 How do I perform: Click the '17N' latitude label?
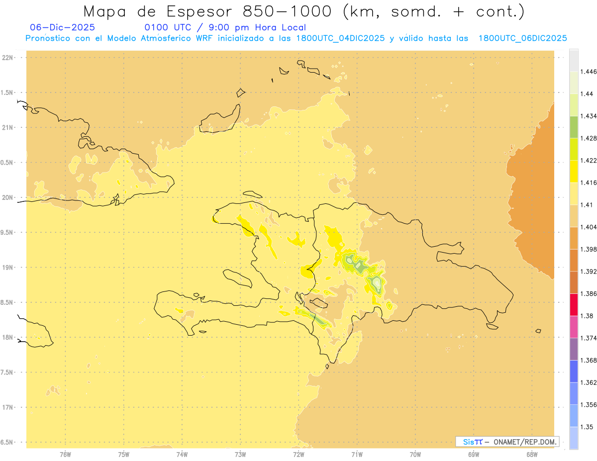coord(7,407)
